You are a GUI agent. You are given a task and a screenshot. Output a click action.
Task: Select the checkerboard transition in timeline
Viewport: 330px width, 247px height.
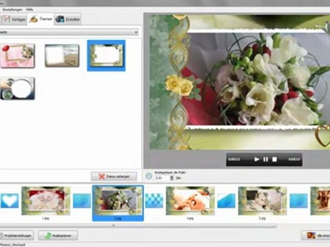coord(154,201)
